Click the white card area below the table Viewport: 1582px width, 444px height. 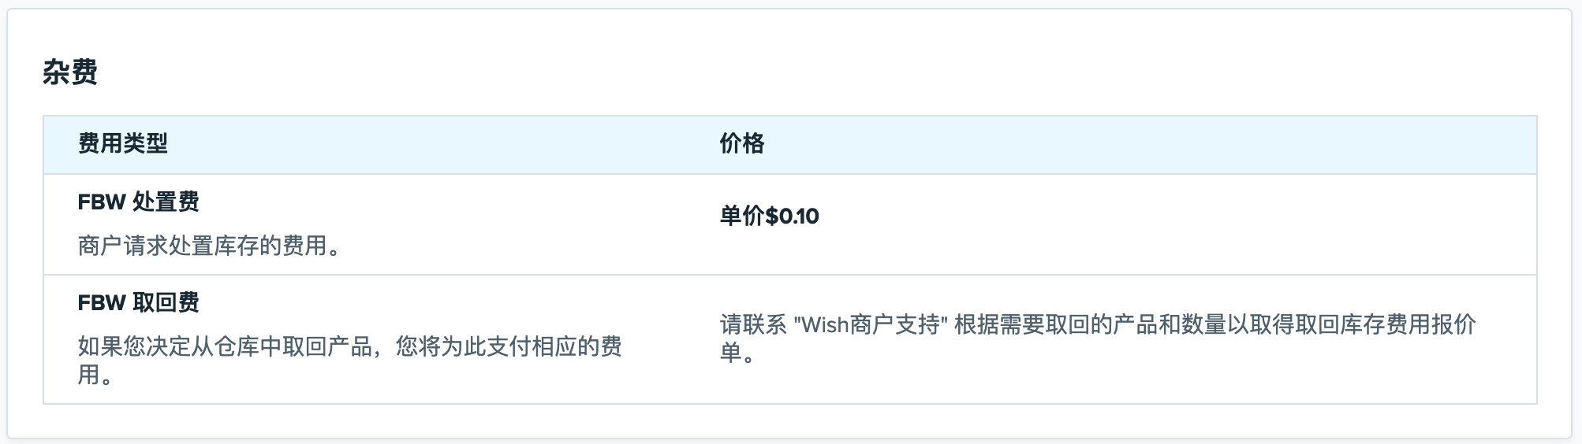789,421
